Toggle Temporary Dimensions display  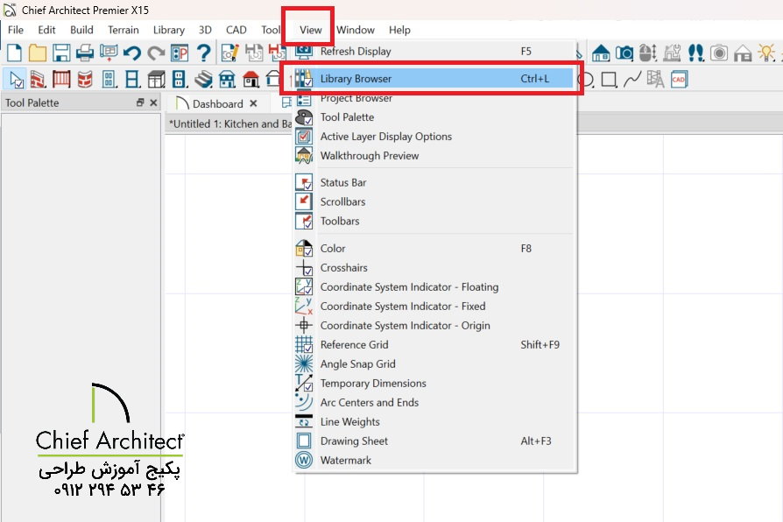click(434, 383)
